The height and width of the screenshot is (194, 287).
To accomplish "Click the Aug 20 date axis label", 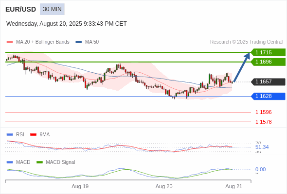I will tap(164, 186).
